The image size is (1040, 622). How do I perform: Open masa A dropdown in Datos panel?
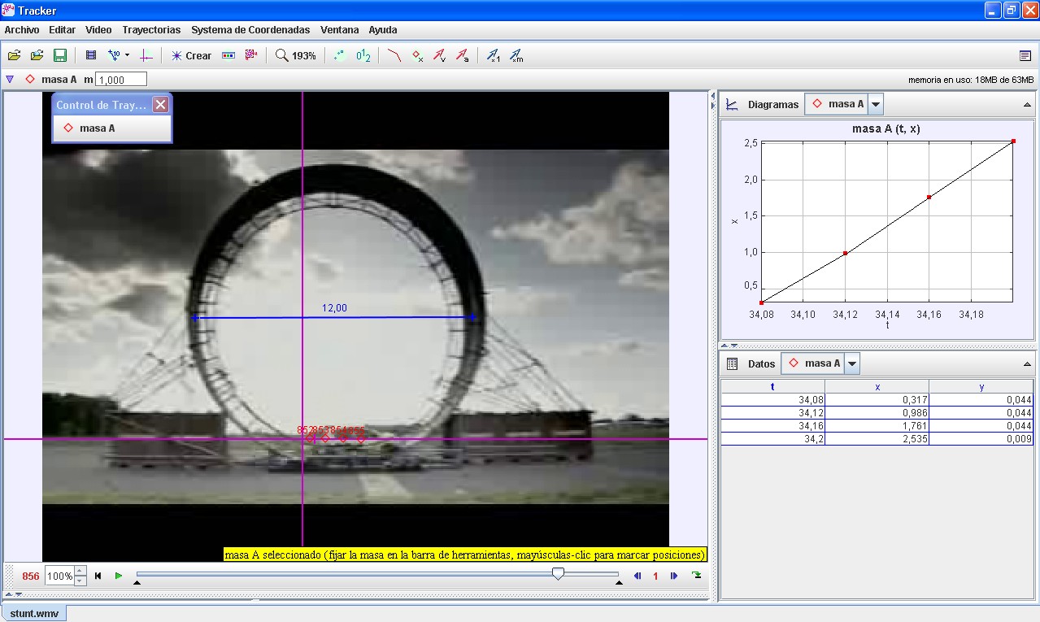851,363
